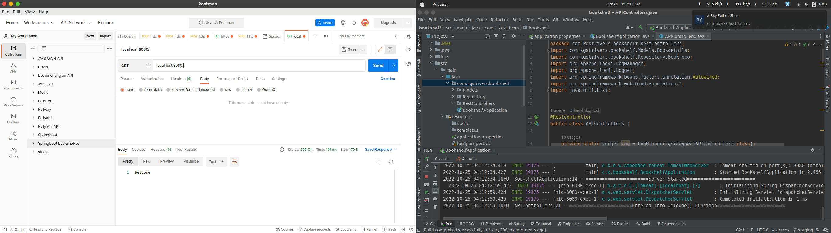Open the Refactor menu in IntelliJ
Image resolution: width=831 pixels, height=233 pixels.
coord(499,20)
